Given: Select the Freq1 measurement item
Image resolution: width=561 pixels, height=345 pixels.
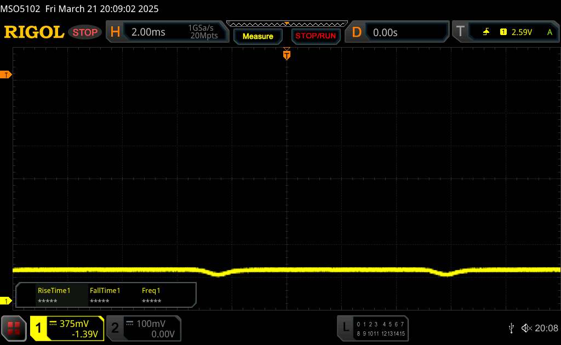Looking at the screenshot, I should point(151,296).
